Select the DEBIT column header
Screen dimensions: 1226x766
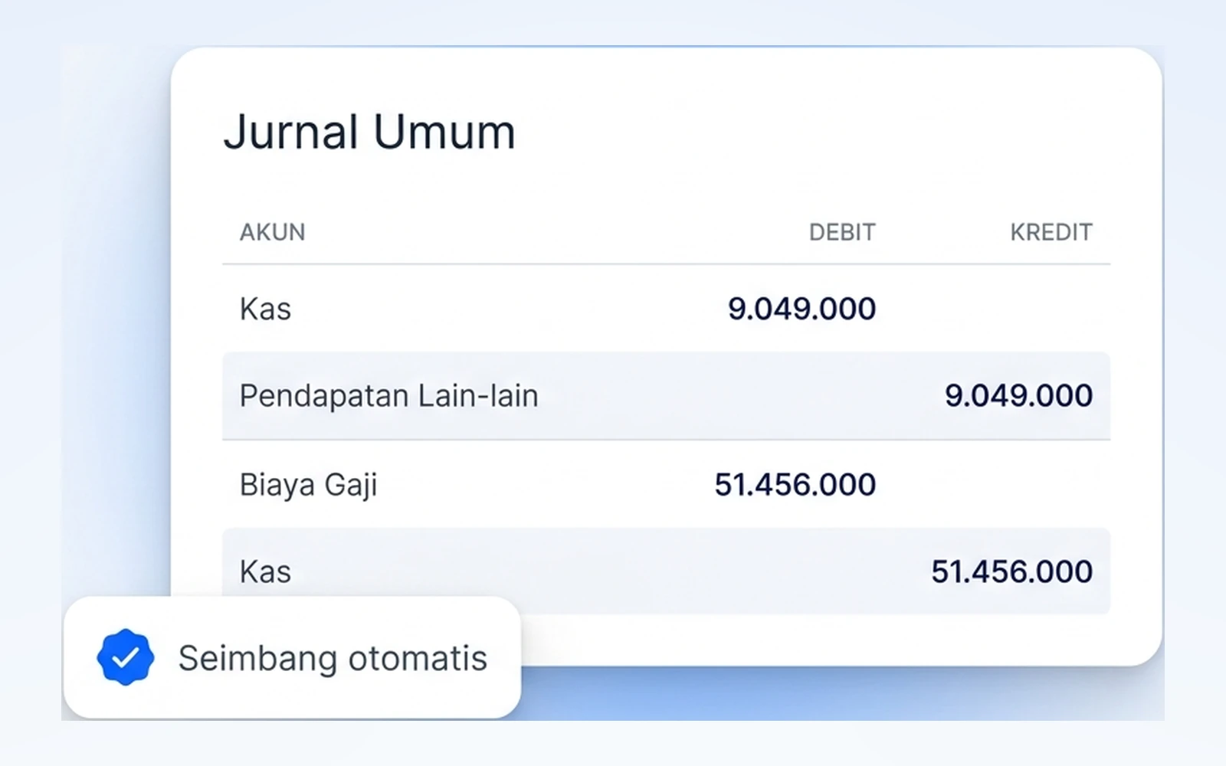pos(842,232)
